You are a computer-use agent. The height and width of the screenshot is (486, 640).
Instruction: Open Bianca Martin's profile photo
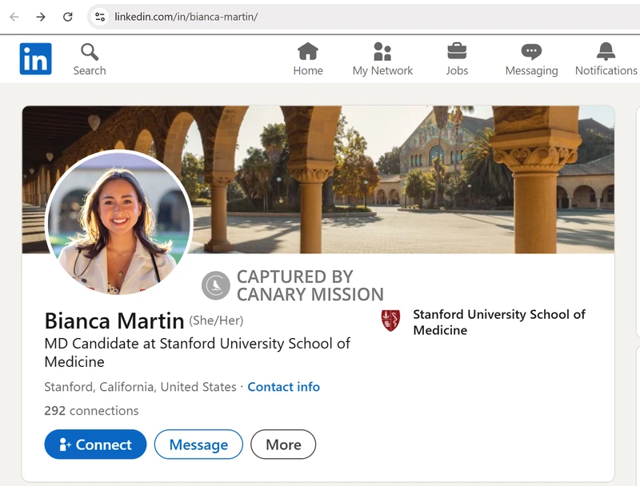pos(118,222)
